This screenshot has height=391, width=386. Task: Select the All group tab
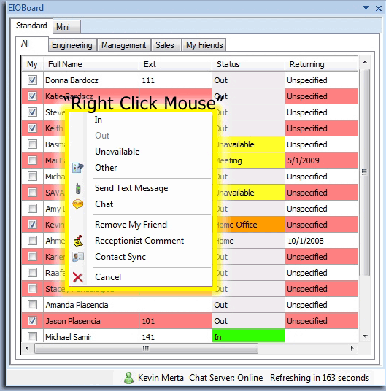[31, 44]
